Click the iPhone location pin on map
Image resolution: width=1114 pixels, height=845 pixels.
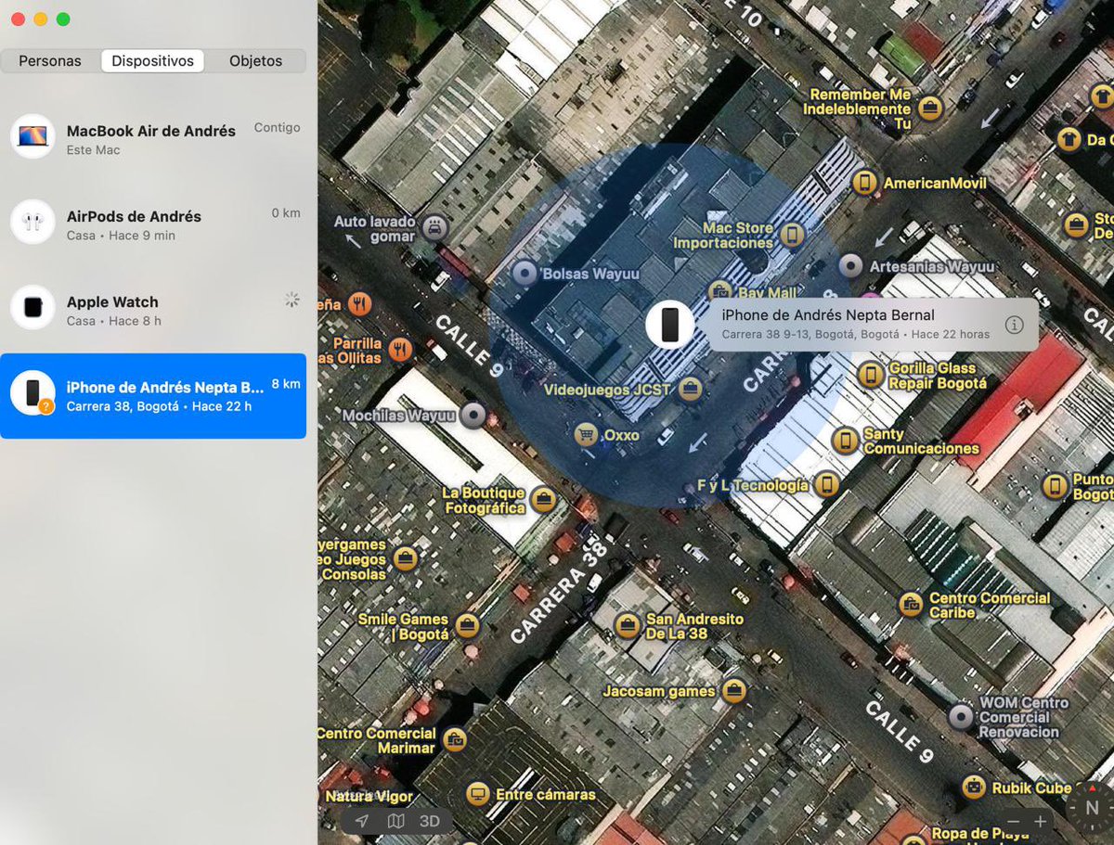tap(669, 324)
